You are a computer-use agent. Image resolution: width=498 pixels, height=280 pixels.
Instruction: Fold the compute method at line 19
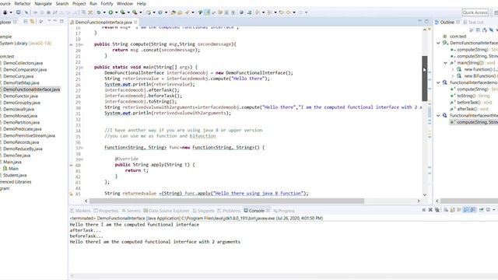click(82, 44)
